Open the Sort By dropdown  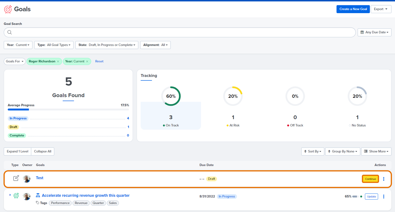pos(313,151)
